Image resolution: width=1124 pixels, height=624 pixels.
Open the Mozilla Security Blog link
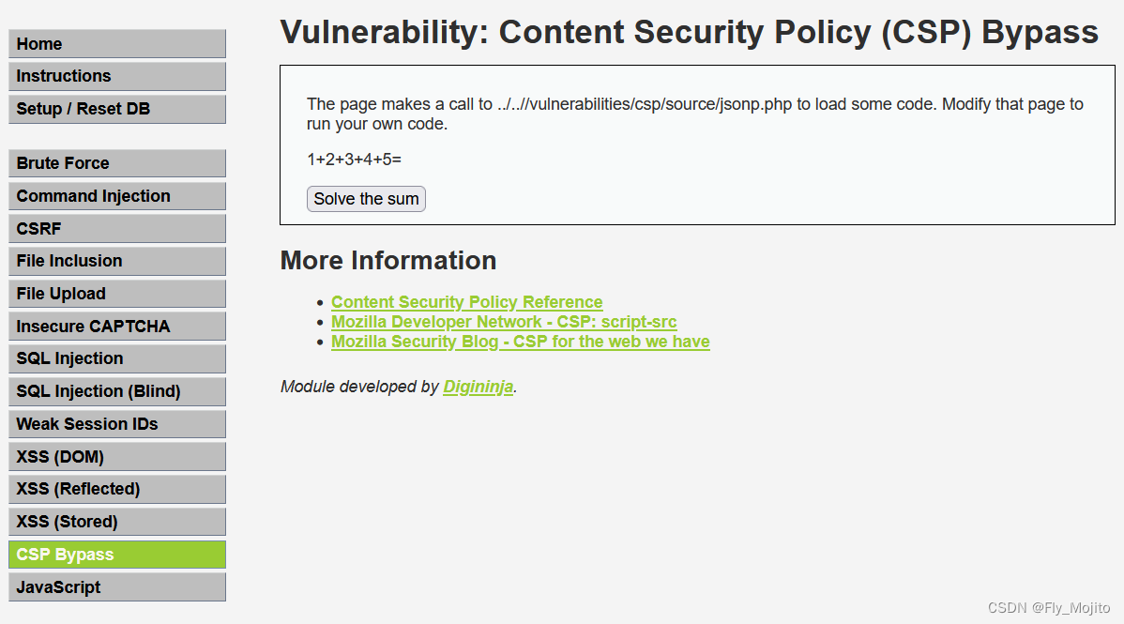(x=520, y=341)
